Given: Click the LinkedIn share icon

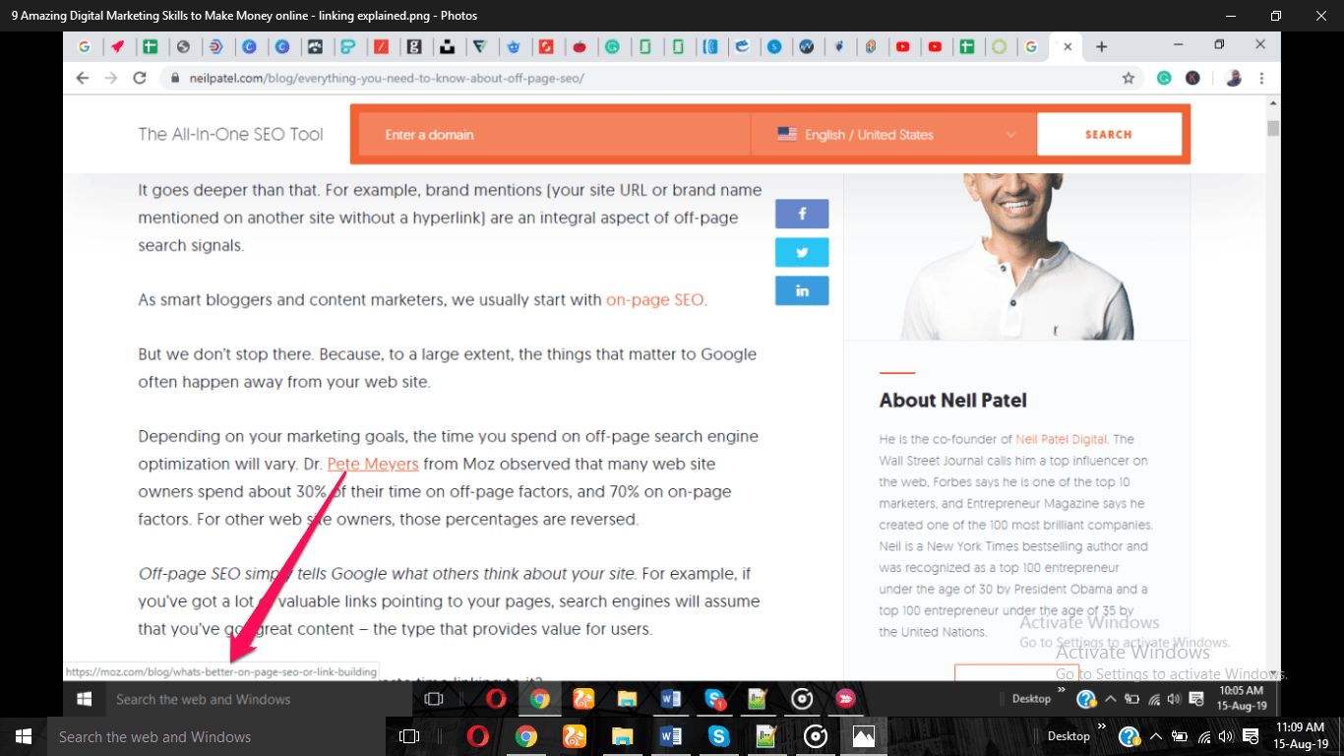Looking at the screenshot, I should [802, 290].
